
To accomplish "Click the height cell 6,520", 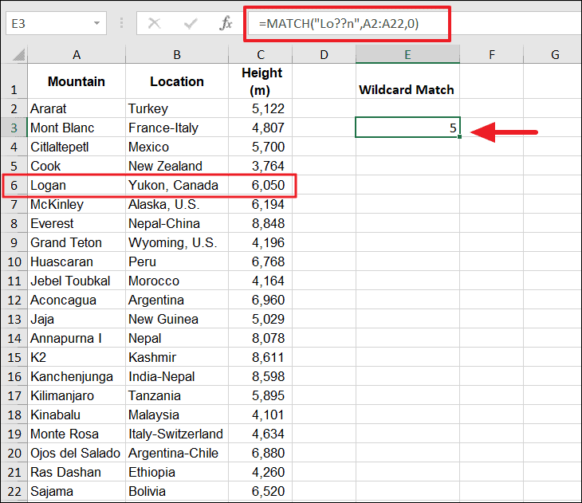I will (261, 491).
